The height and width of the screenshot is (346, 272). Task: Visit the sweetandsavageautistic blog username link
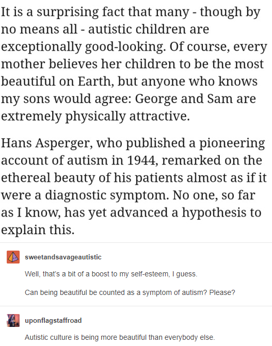(63, 257)
